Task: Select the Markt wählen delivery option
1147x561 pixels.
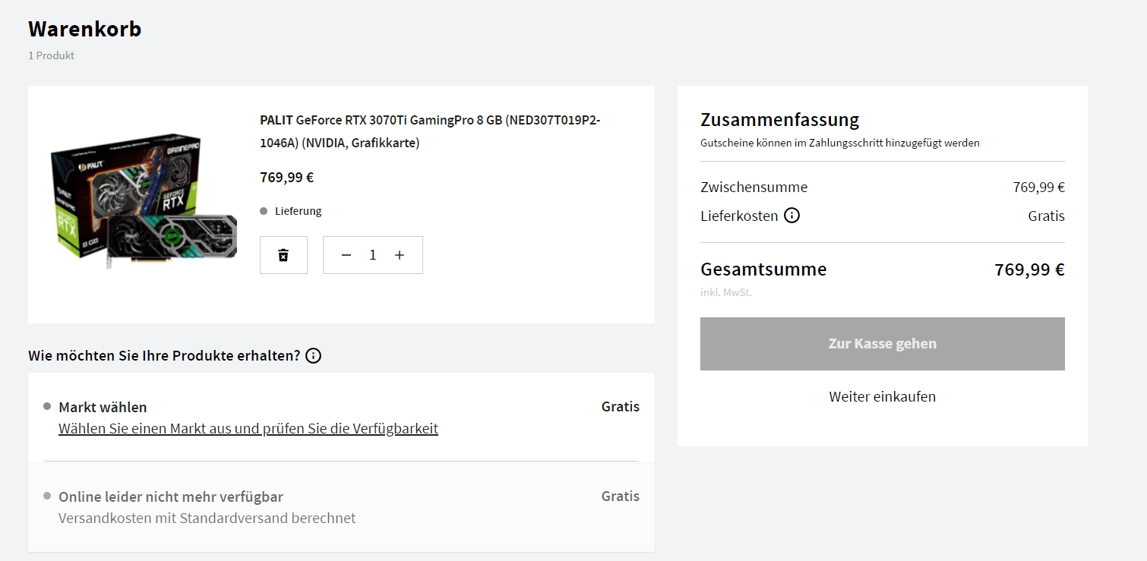Action: pyautogui.click(x=341, y=417)
